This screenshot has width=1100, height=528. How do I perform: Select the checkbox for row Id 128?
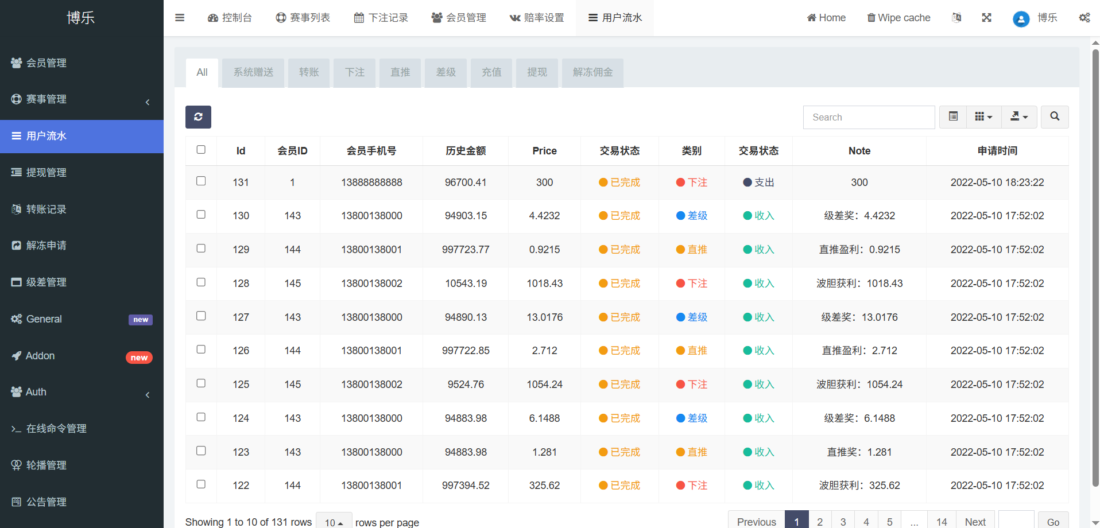tap(201, 282)
